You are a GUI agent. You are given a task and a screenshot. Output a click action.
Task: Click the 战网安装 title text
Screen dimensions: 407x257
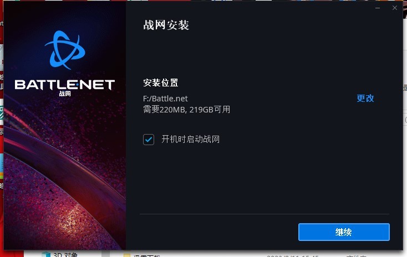click(166, 25)
